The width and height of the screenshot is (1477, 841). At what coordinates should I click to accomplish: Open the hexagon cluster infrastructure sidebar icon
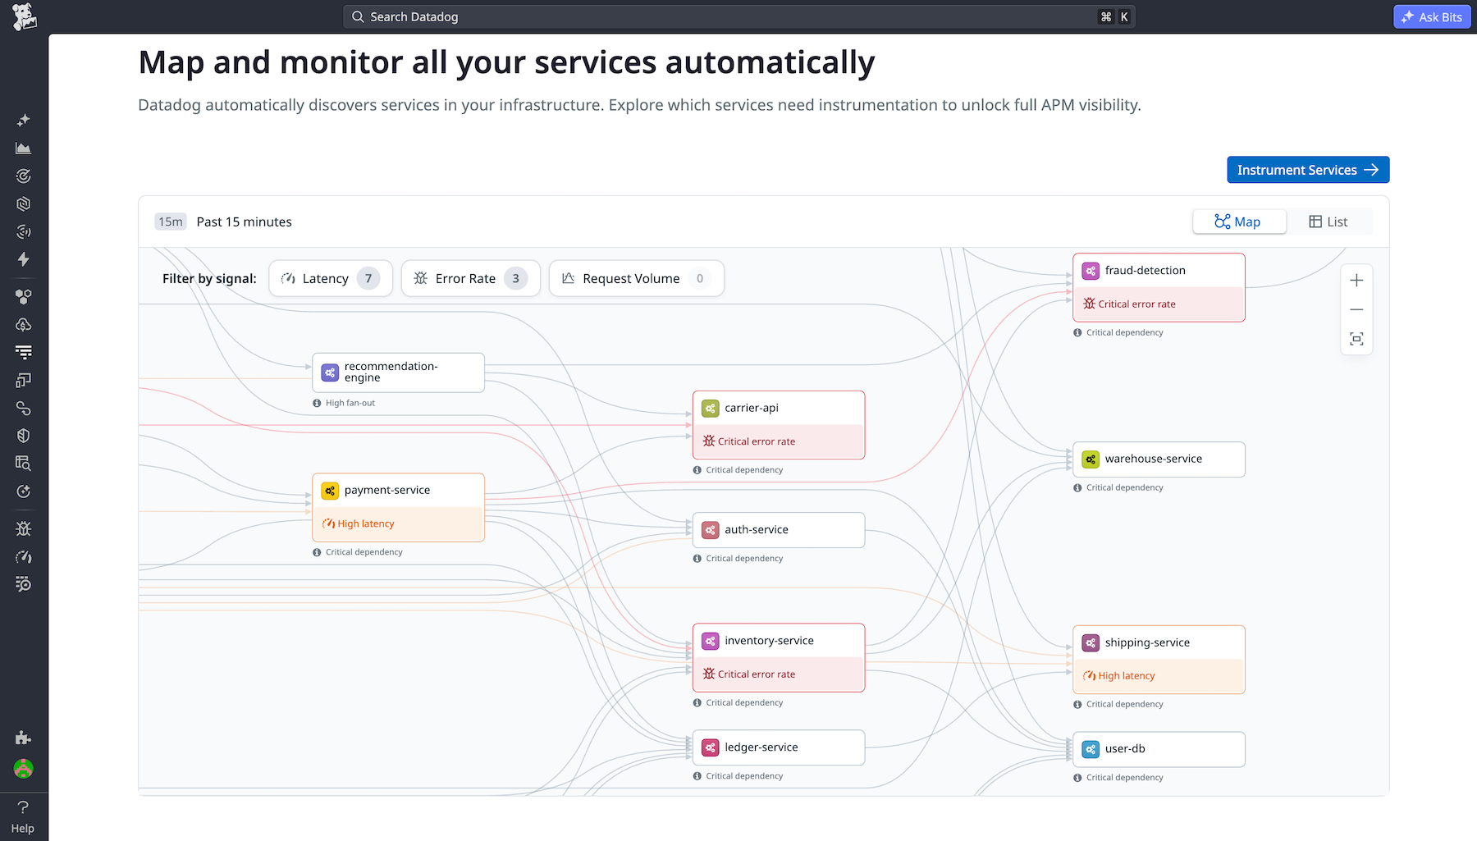click(24, 297)
